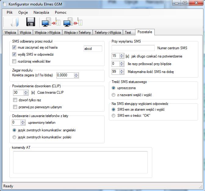Click the window resize grip corner
The width and height of the screenshot is (205, 191).
(201, 187)
